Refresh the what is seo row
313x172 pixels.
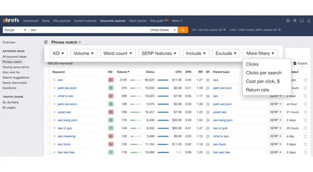305,96
